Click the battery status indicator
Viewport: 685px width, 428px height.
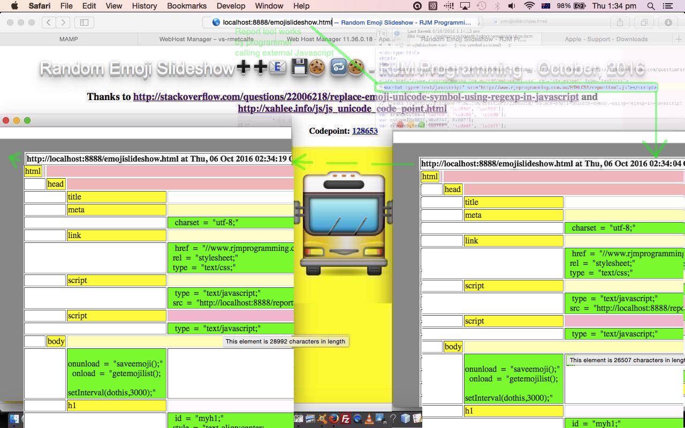point(573,6)
